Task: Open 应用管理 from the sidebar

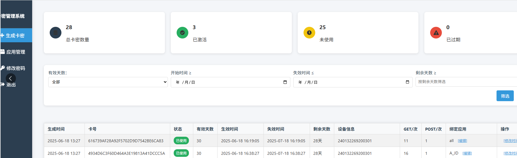Action: click(x=15, y=52)
